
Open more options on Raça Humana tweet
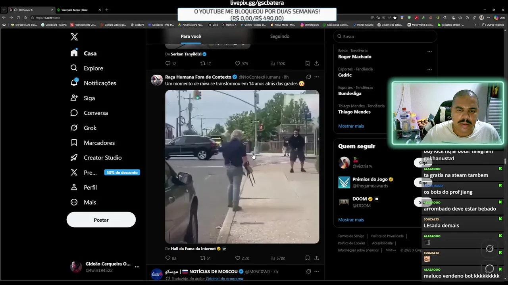pos(316,77)
